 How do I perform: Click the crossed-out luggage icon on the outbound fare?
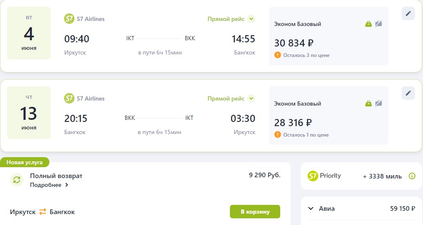click(379, 24)
